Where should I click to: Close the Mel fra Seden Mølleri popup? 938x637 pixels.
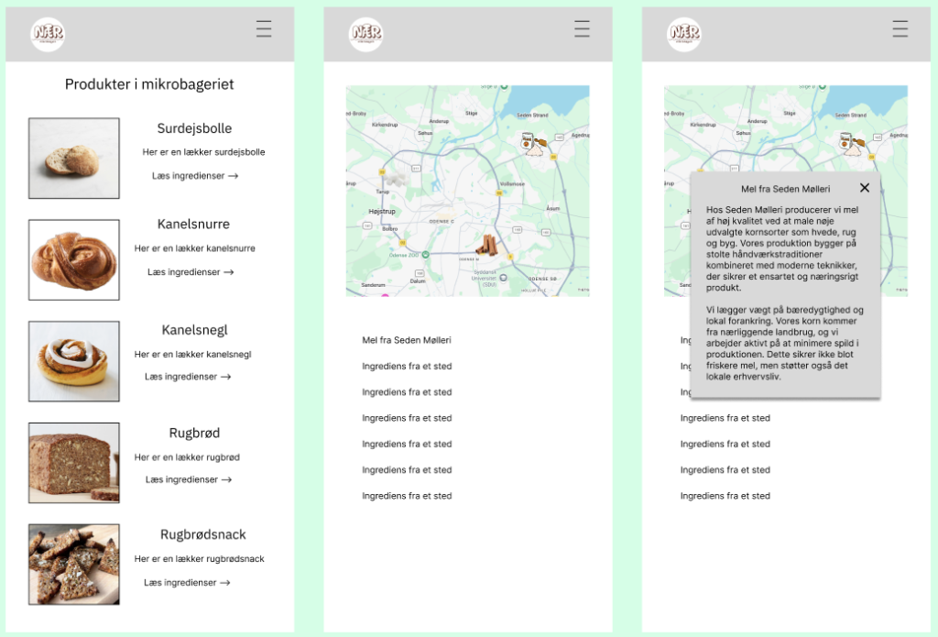point(865,188)
